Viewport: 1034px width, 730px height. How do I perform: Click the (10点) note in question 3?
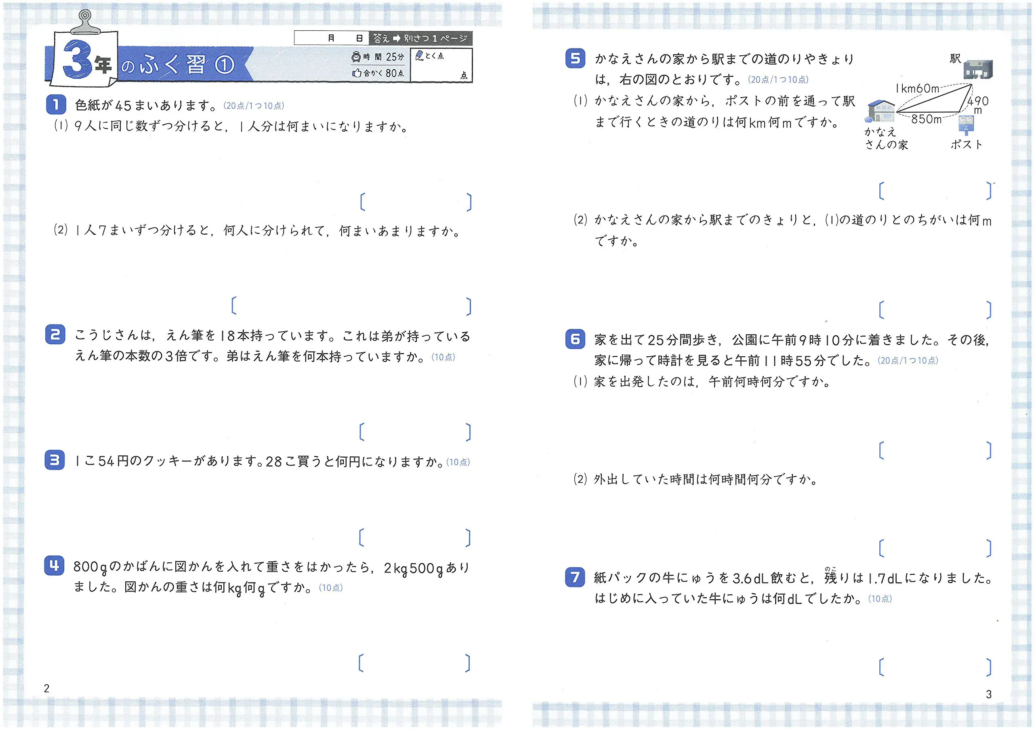click(458, 462)
